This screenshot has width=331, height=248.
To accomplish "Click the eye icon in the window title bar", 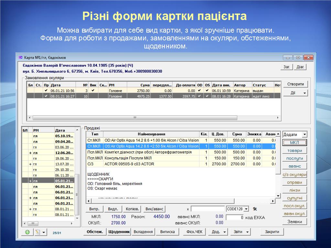I will point(21,57).
